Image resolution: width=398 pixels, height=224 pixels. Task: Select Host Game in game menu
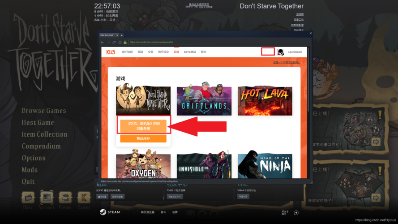pos(38,122)
